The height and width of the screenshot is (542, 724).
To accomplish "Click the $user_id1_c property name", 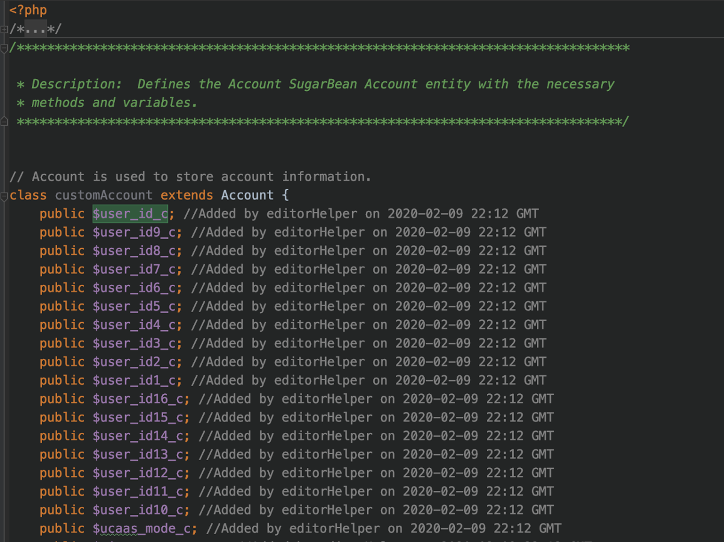I will point(137,381).
